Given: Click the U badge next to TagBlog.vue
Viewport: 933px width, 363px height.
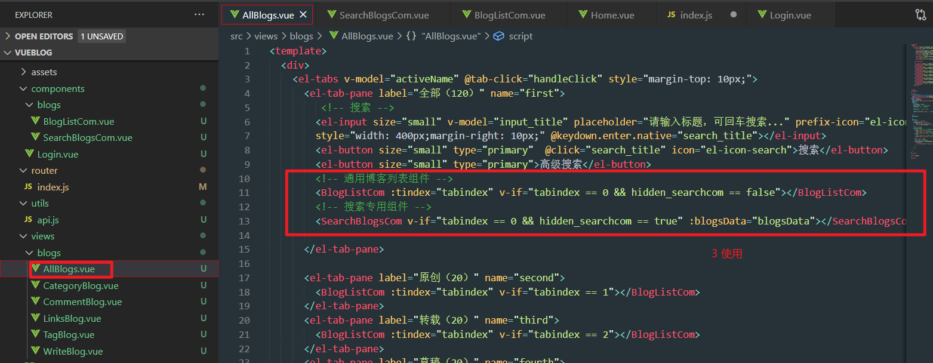Looking at the screenshot, I should click(x=203, y=334).
